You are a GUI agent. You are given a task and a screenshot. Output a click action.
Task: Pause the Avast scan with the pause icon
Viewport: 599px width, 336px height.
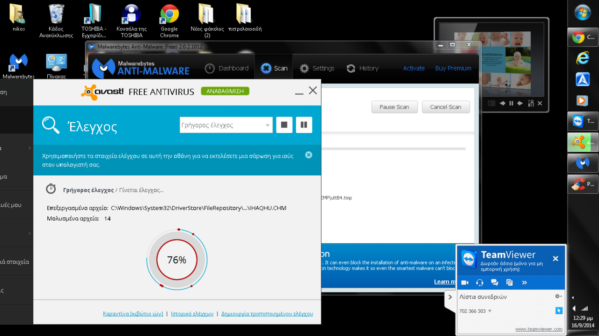click(x=304, y=125)
